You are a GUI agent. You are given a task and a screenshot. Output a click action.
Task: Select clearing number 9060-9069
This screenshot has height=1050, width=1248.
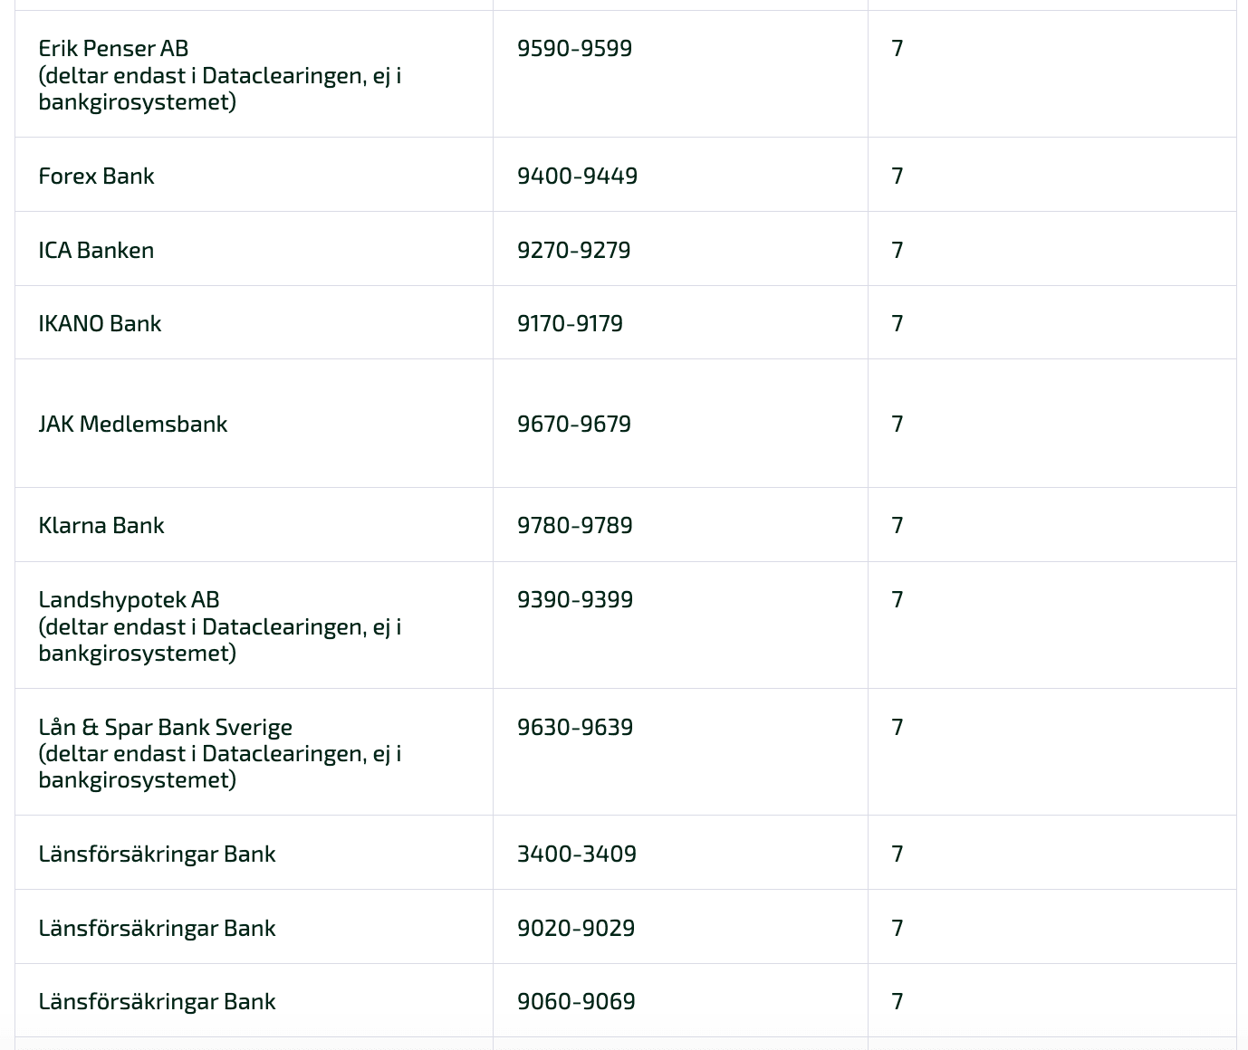(576, 1001)
